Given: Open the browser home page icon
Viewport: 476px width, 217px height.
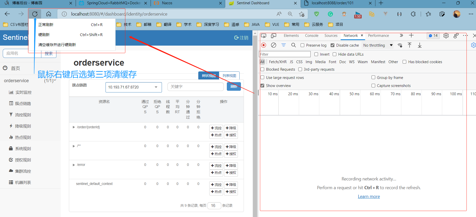Looking at the screenshot, I should tap(49, 14).
